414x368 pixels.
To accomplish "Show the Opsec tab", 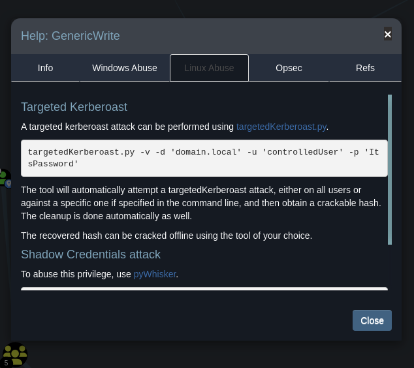I will (x=289, y=68).
